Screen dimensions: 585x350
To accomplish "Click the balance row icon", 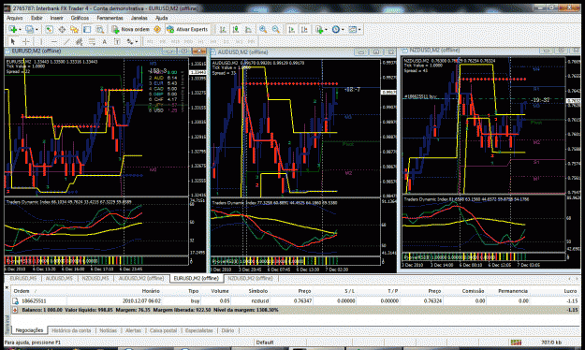I will pyautogui.click(x=15, y=310).
